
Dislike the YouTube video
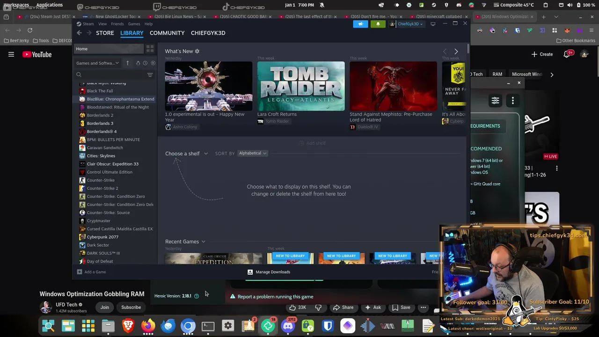coord(318,308)
